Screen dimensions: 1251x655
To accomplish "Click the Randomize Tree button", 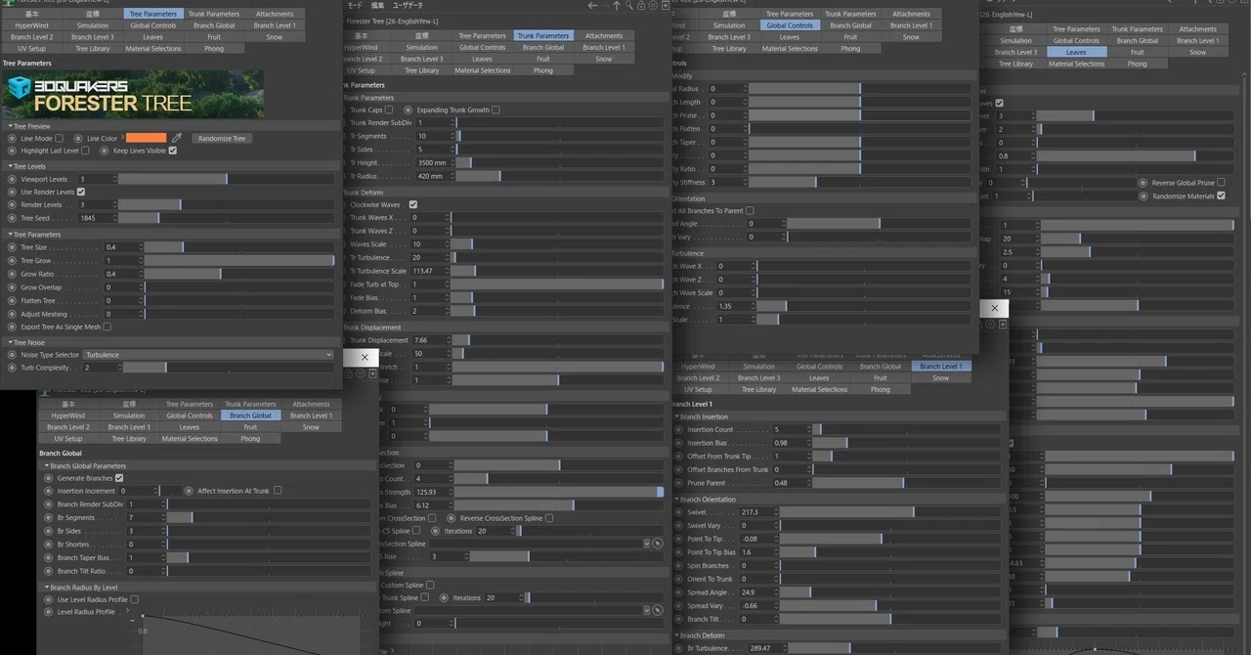I will coord(222,139).
